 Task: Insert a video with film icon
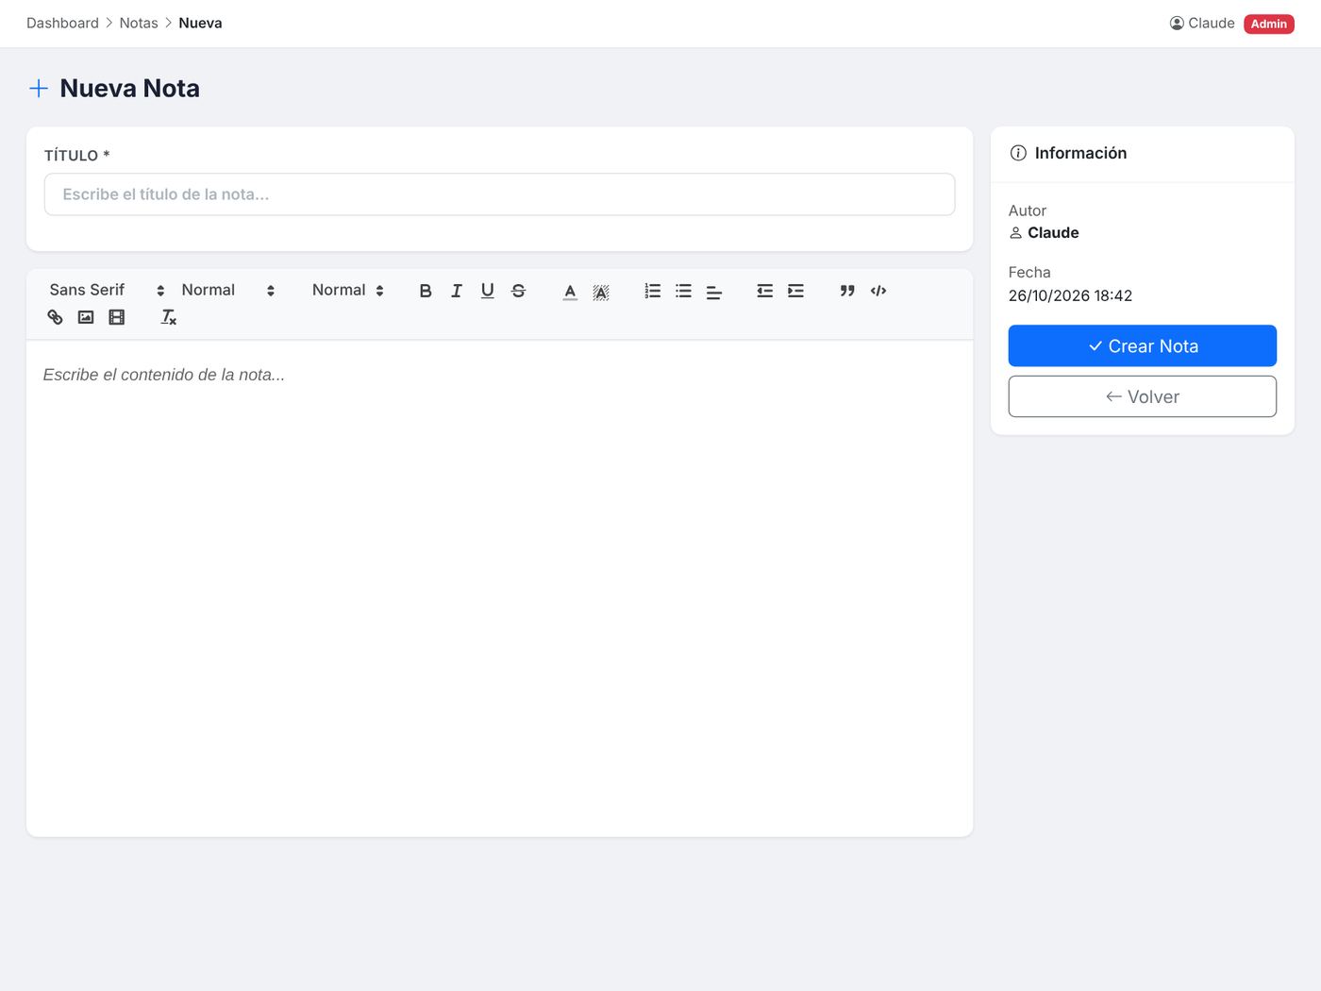(117, 317)
